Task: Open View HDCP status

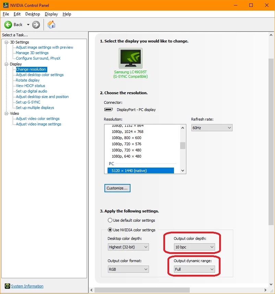Action: point(30,86)
